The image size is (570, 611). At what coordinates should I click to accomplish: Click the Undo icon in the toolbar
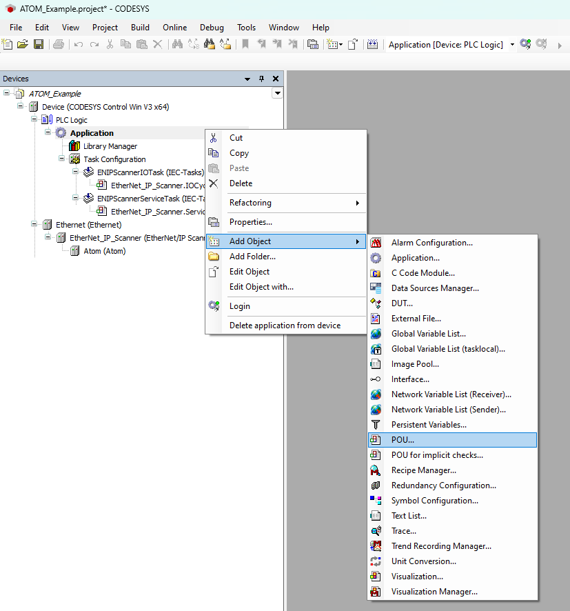tap(79, 44)
